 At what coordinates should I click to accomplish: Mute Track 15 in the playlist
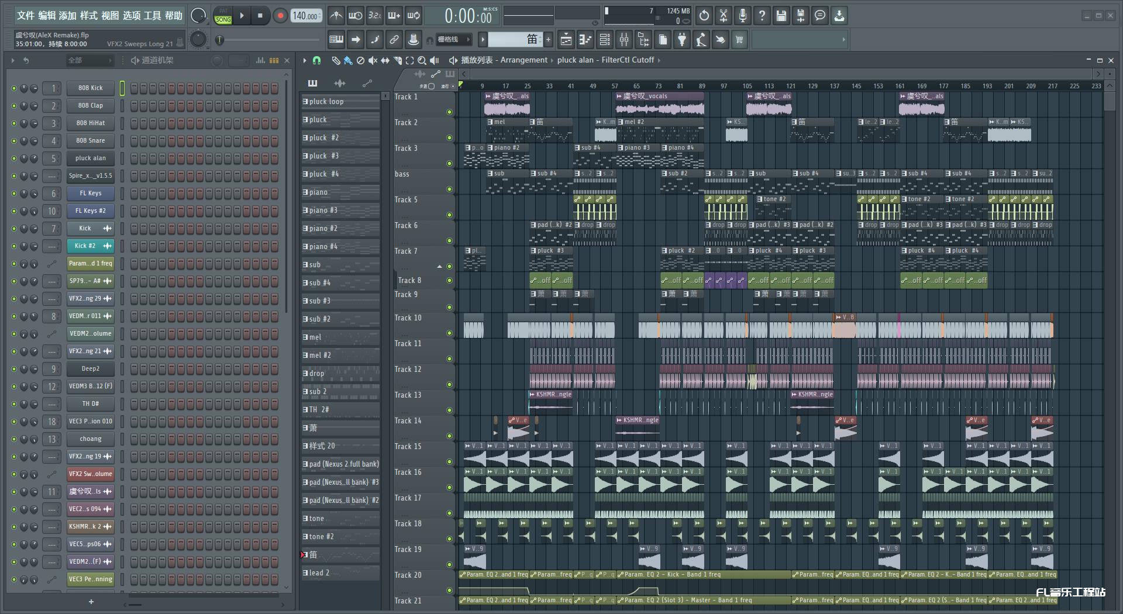tap(449, 461)
